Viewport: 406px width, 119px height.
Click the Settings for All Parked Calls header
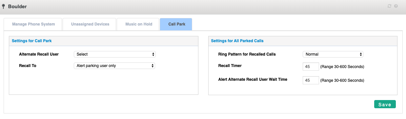pos(237,41)
